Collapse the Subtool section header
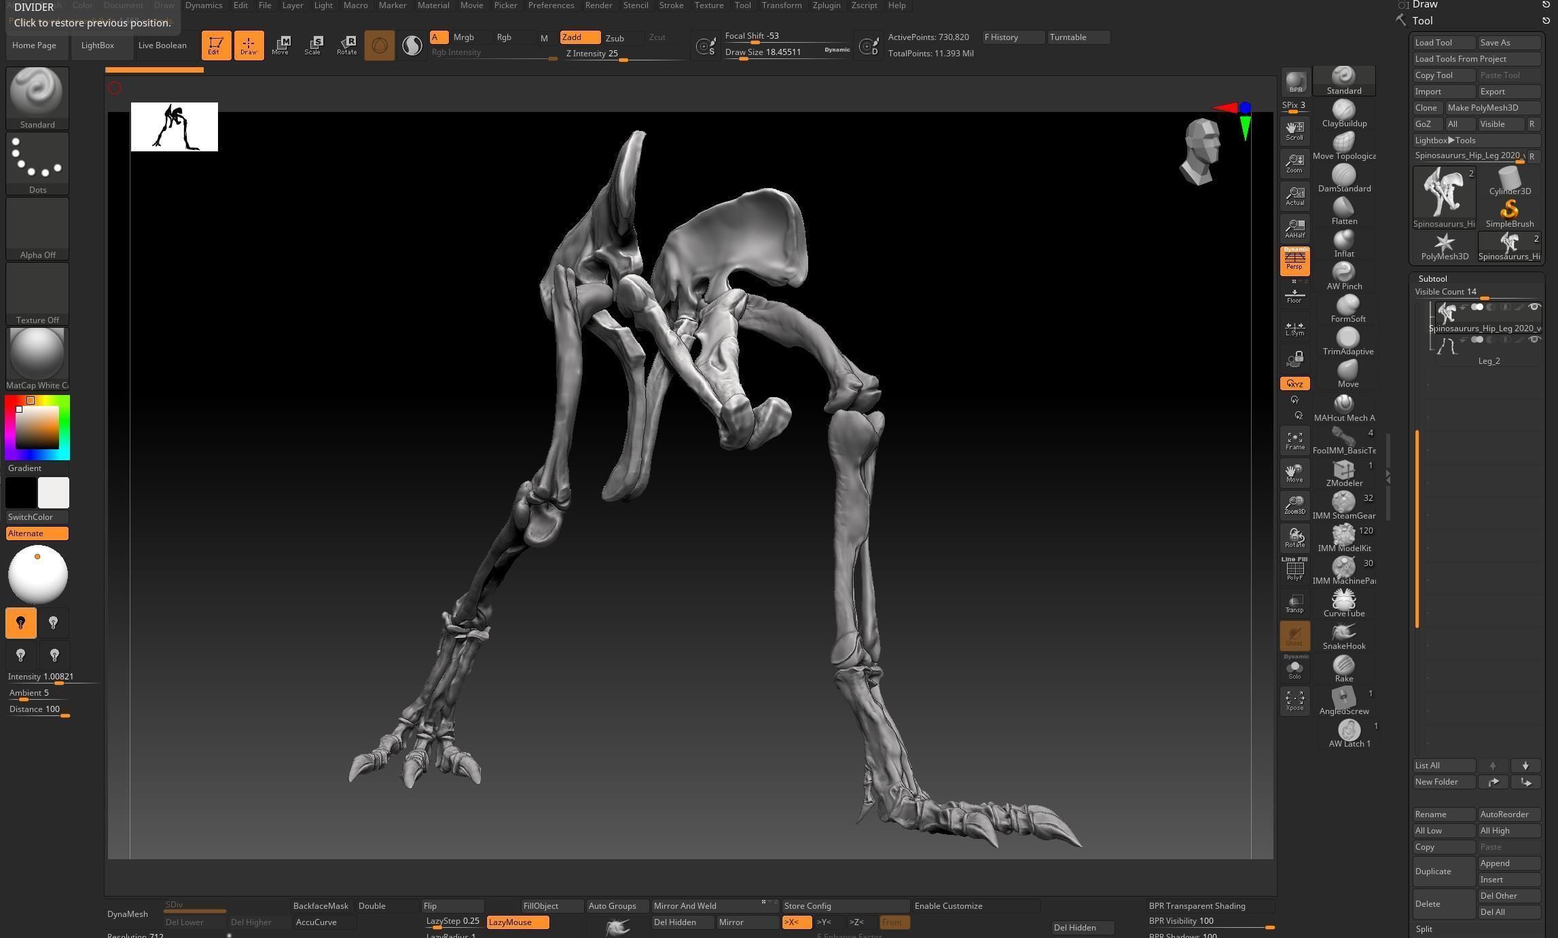 coord(1432,279)
